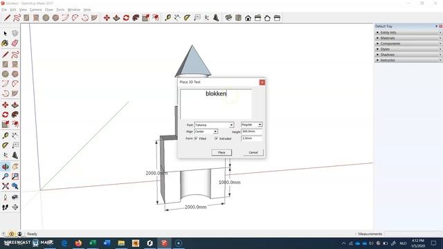Select the Position Camera tool
Image resolution: width=443 pixels, height=249 pixels.
(x=5, y=197)
